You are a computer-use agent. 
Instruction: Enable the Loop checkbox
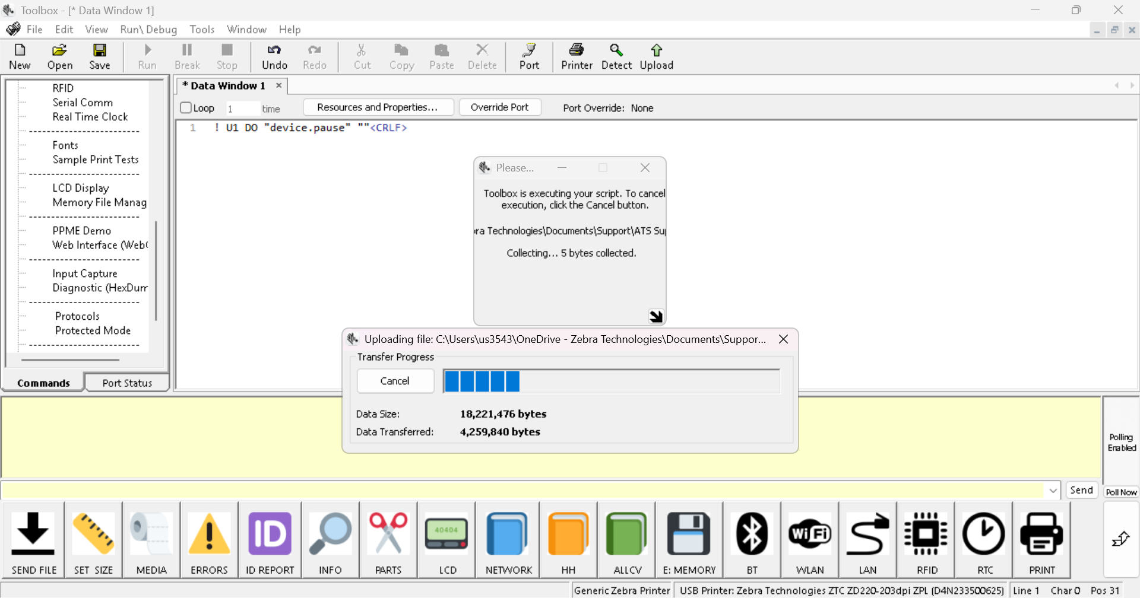pos(186,108)
